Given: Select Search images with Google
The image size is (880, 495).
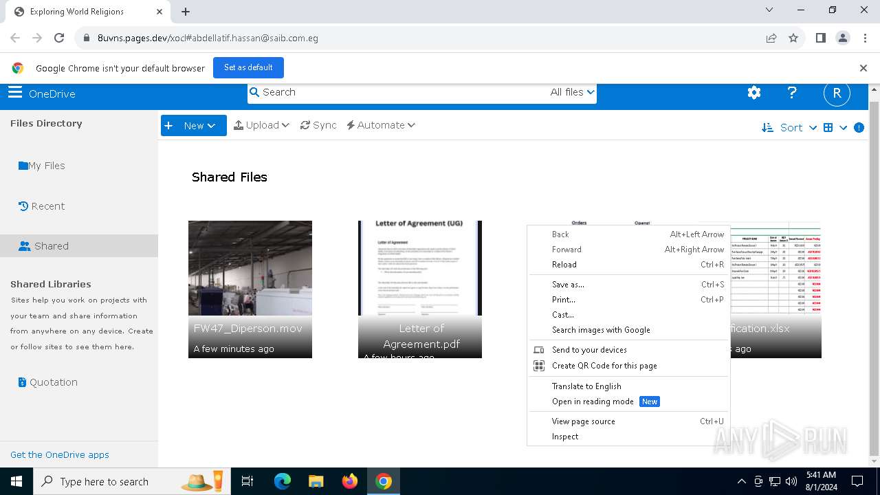Looking at the screenshot, I should [628, 330].
